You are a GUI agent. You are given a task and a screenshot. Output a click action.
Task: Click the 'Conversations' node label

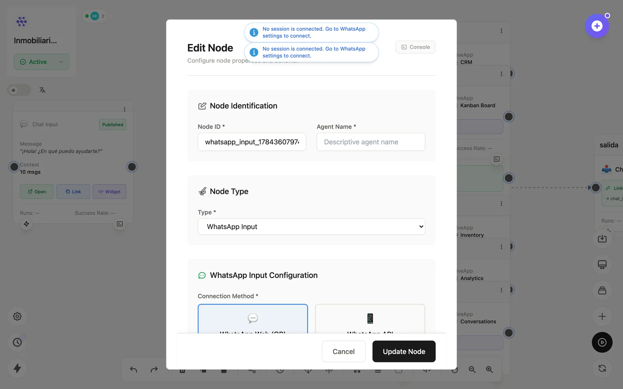pos(478,321)
